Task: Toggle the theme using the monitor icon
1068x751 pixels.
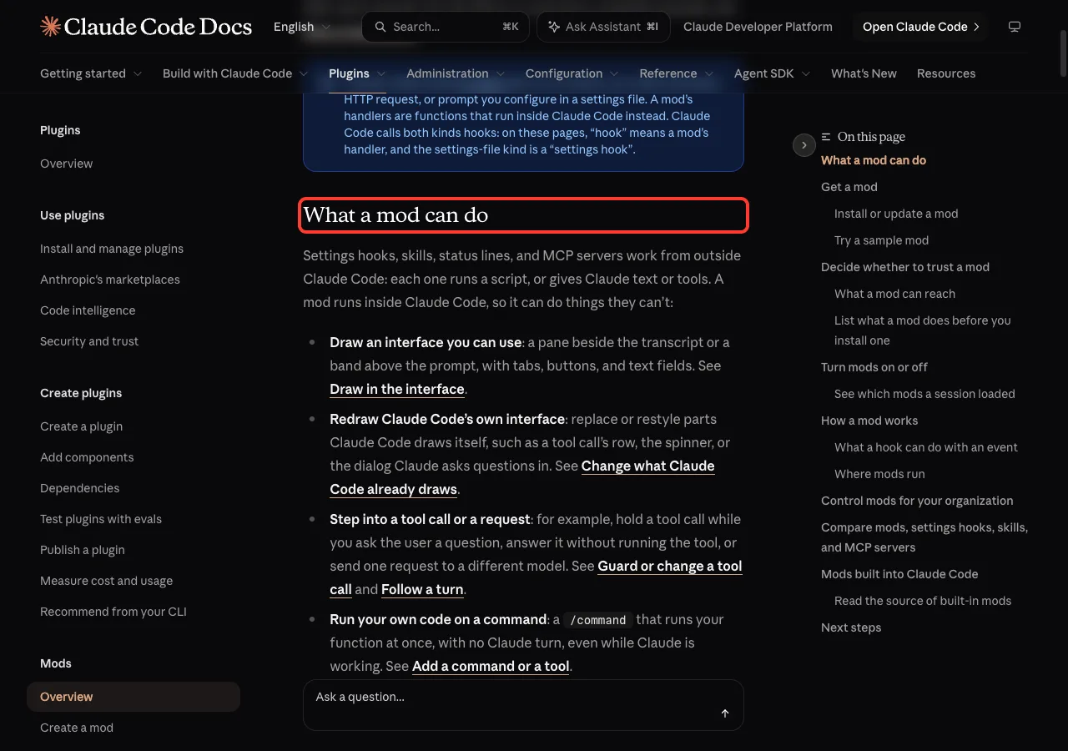Action: click(x=1015, y=27)
